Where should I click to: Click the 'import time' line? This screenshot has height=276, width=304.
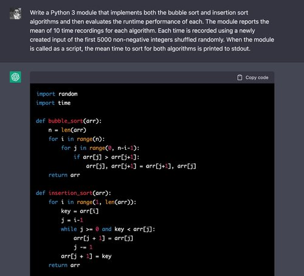(54, 103)
